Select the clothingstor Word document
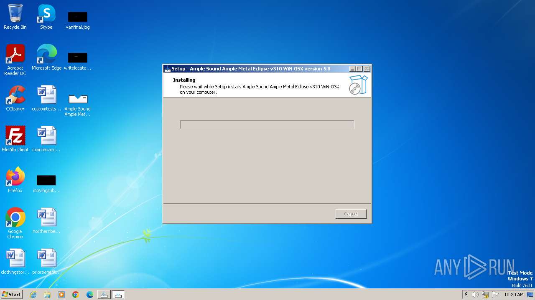Image resolution: width=535 pixels, height=300 pixels. click(15, 262)
